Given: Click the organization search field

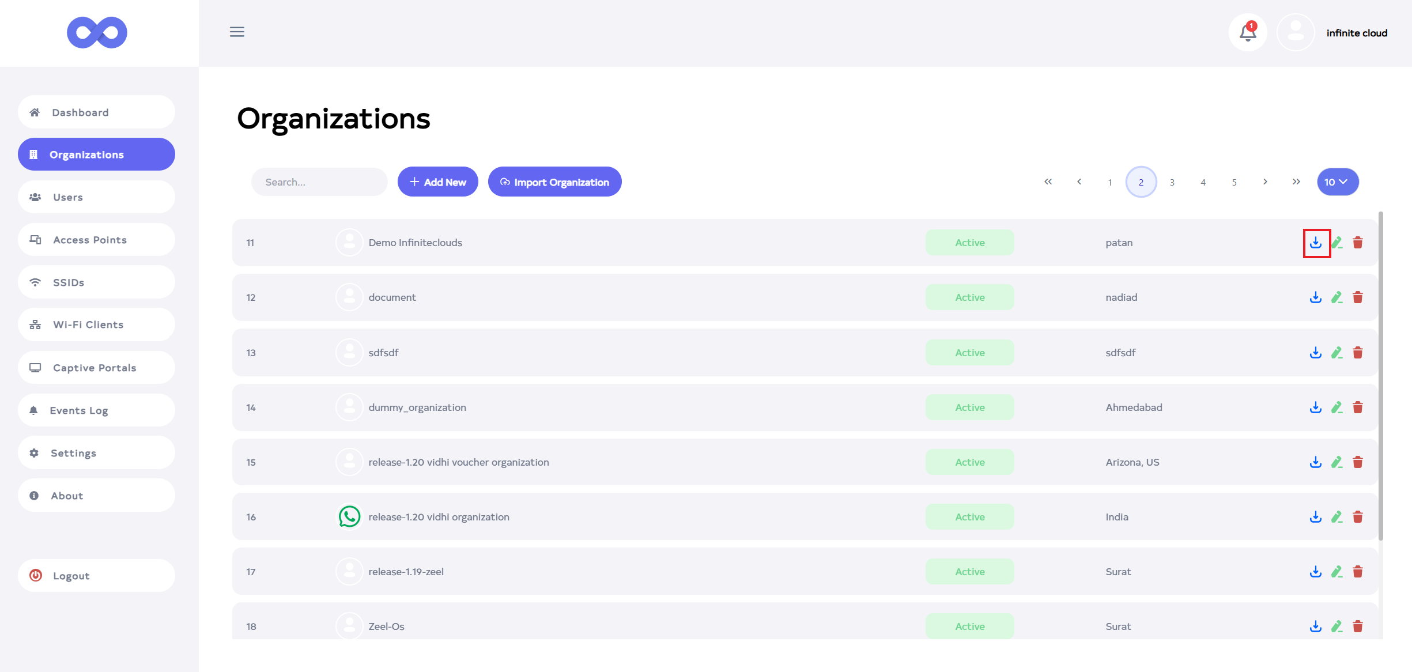Looking at the screenshot, I should pyautogui.click(x=319, y=182).
